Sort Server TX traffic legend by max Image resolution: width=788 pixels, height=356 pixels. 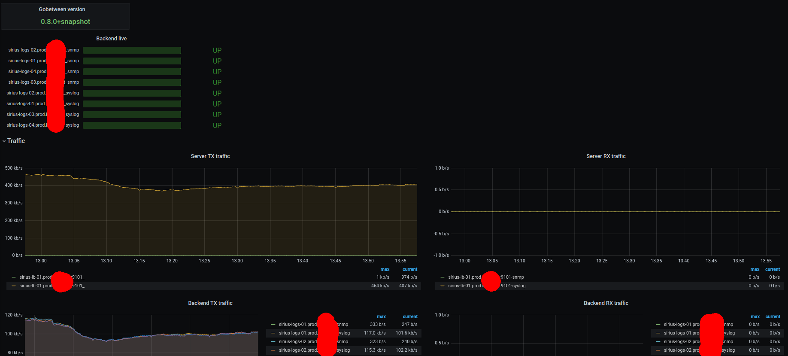pyautogui.click(x=385, y=270)
